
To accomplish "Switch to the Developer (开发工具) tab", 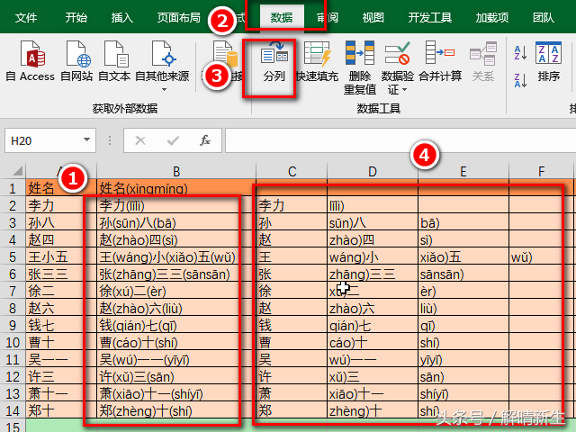I will [x=430, y=17].
